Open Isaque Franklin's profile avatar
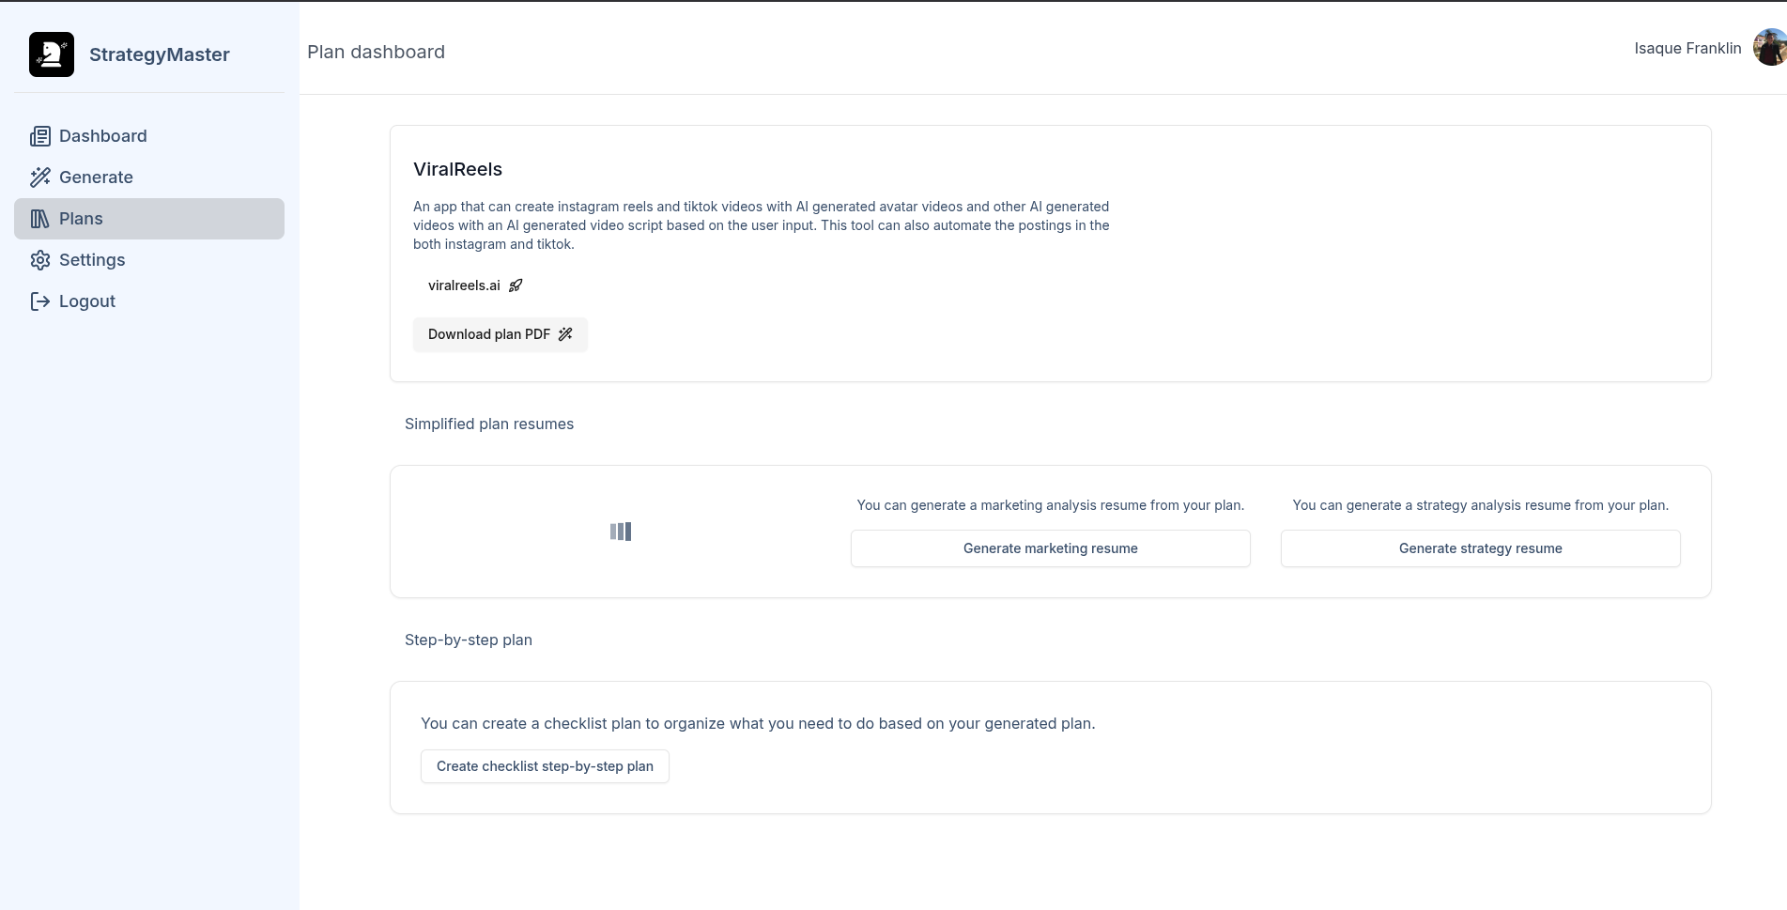The height and width of the screenshot is (910, 1787). [x=1769, y=48]
